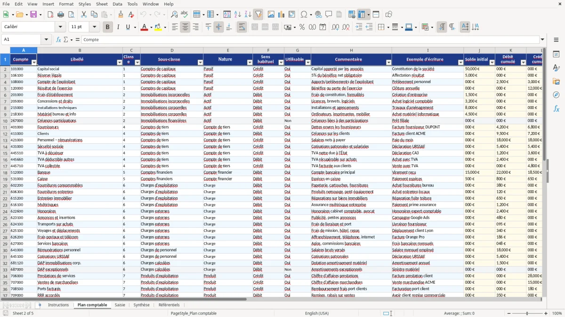Toggle Italic formatting
Image resolution: width=565 pixels, height=317 pixels.
click(x=118, y=27)
